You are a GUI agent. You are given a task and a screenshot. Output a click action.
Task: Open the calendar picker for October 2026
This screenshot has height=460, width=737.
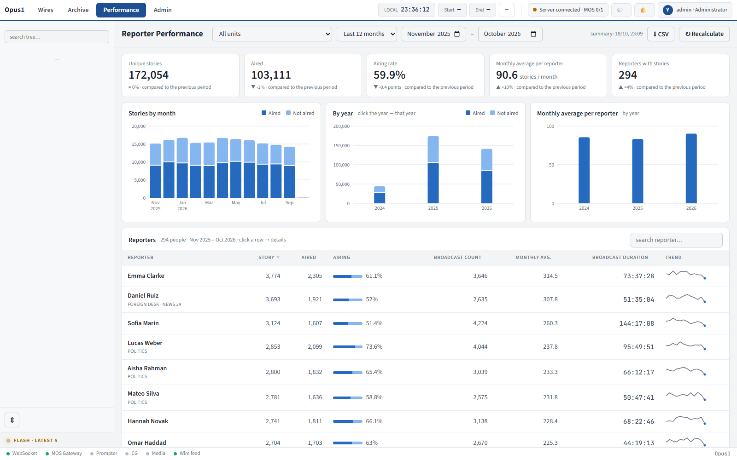tap(533, 34)
